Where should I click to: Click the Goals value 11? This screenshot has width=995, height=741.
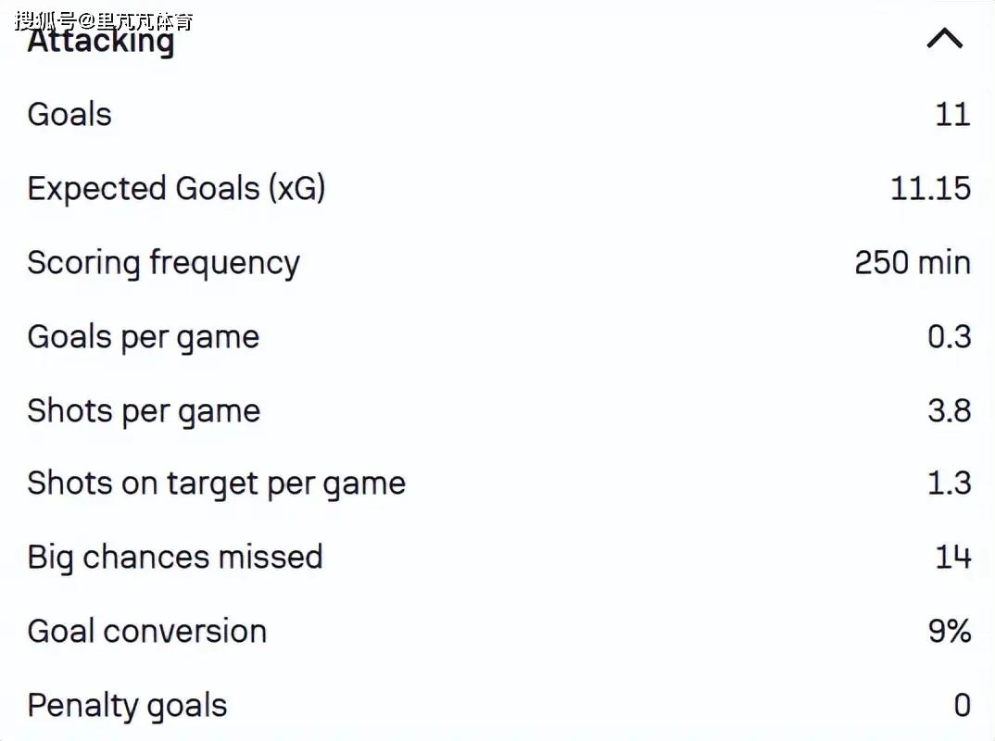953,115
